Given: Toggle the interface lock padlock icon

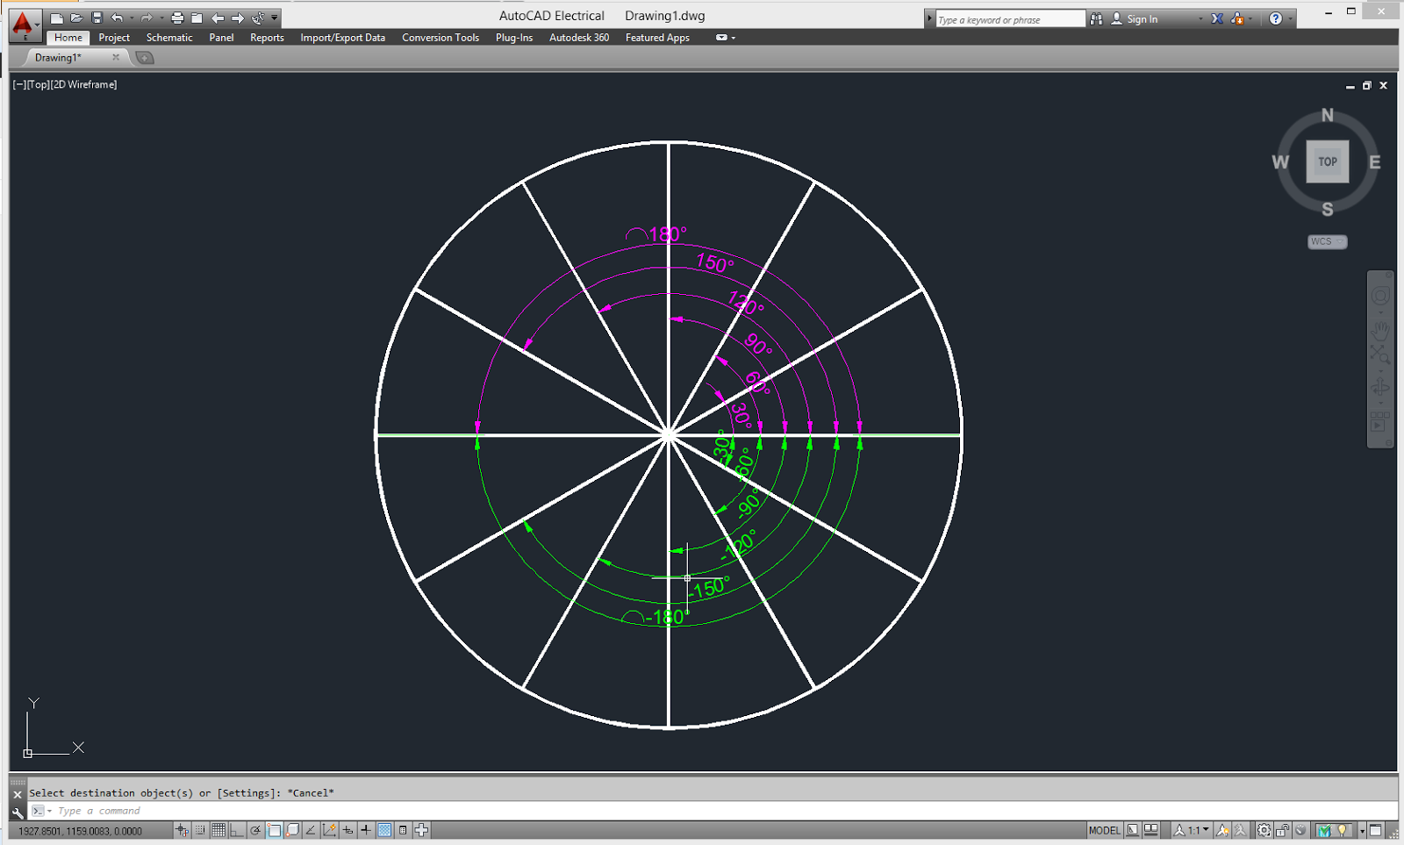Looking at the screenshot, I should click(1280, 830).
